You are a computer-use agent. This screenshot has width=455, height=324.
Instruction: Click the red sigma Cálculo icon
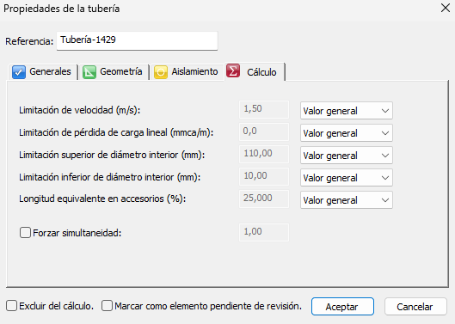pos(233,70)
